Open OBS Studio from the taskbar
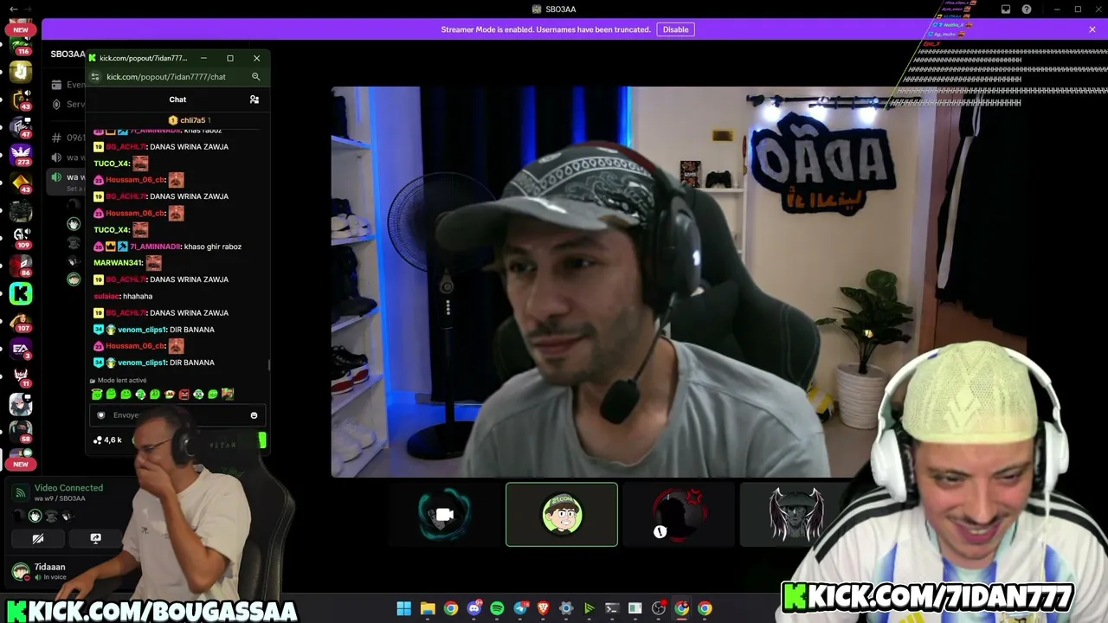Screen dimensions: 1108x623 pos(659,608)
